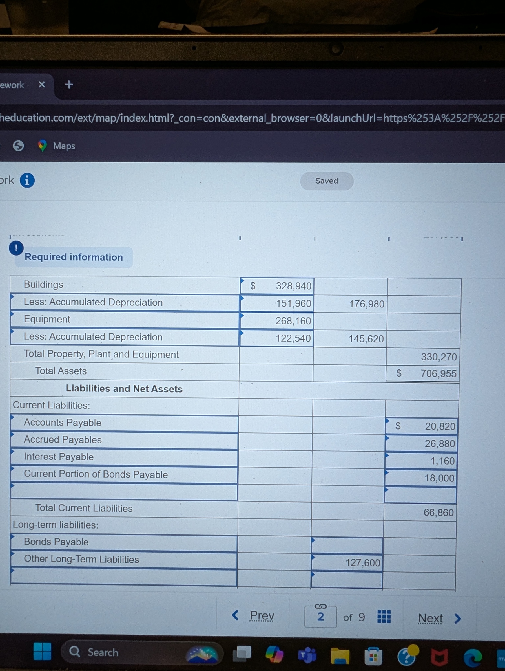Viewport: 505px width, 671px height.
Task: Open File Explorer from the taskbar
Action: (x=340, y=656)
